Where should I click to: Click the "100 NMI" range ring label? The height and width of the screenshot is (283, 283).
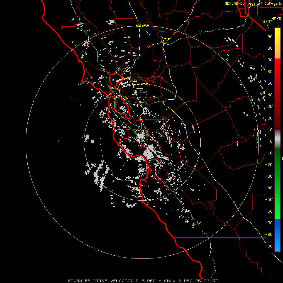142,26
